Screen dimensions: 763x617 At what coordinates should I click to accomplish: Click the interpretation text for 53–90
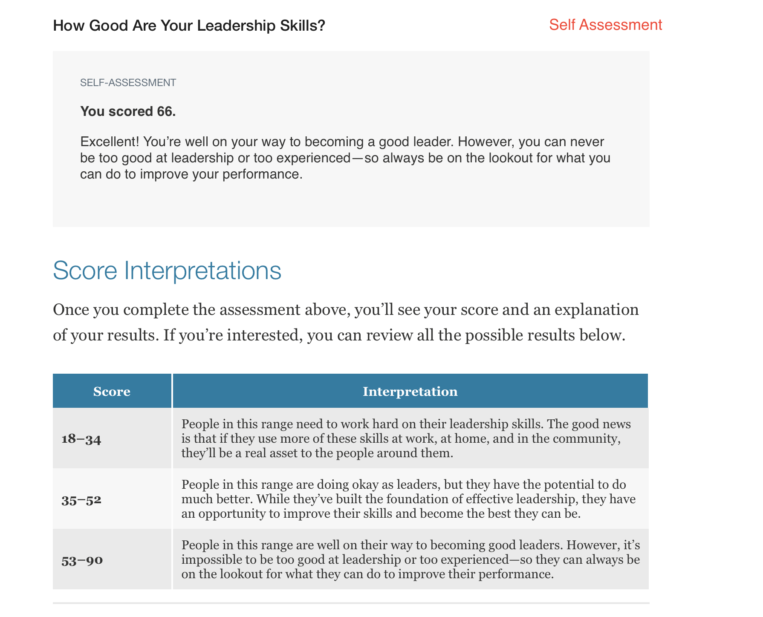410,559
